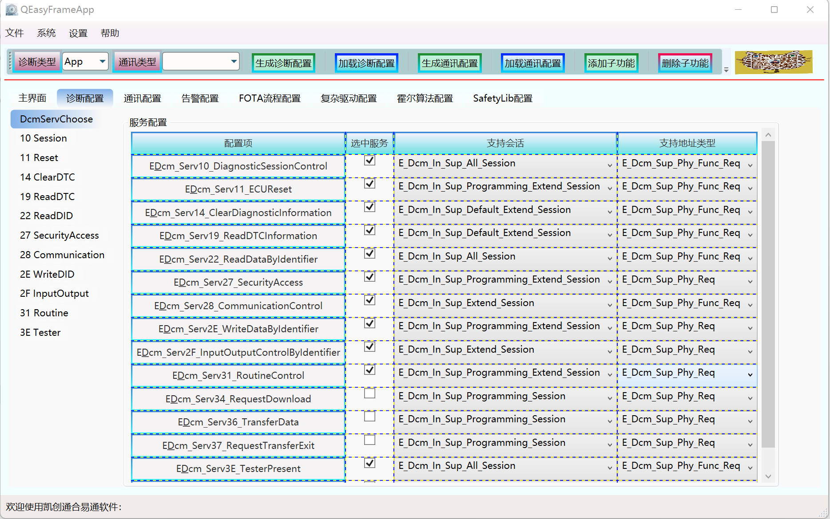
Task: Click the 配置项 column header
Action: point(238,143)
